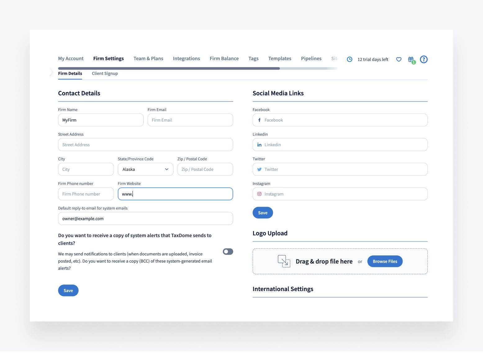Screen dimensions: 483x355
Task: Click the Instagram logo icon
Action: pos(260,194)
